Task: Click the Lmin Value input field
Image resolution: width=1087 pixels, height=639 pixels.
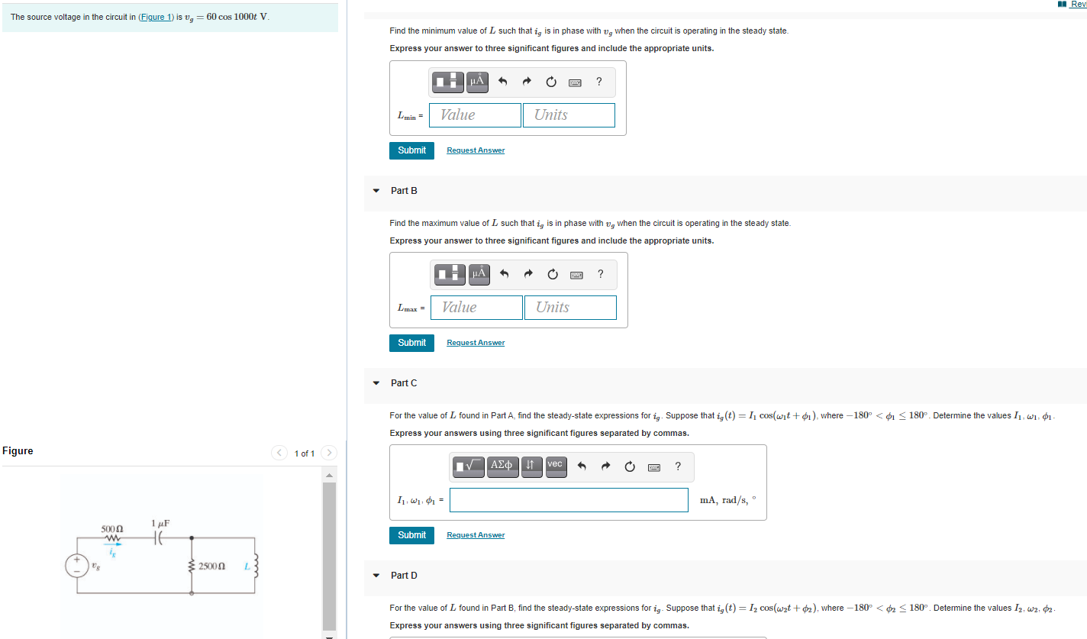Action: [x=475, y=115]
